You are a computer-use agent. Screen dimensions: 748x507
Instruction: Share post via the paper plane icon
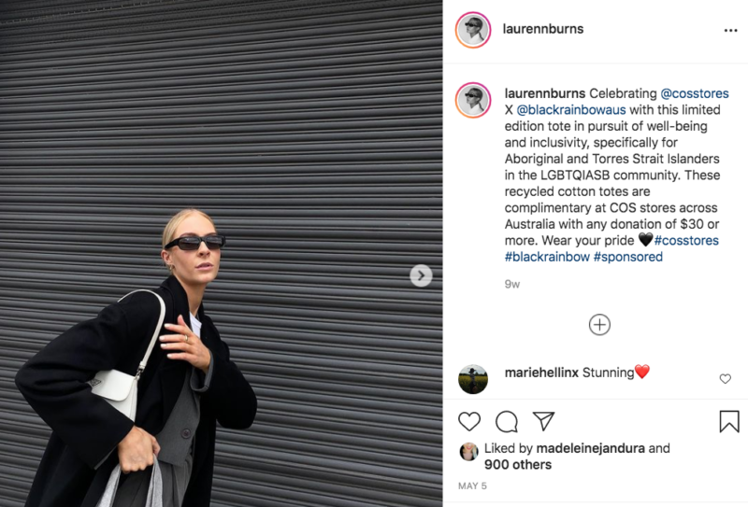[543, 421]
